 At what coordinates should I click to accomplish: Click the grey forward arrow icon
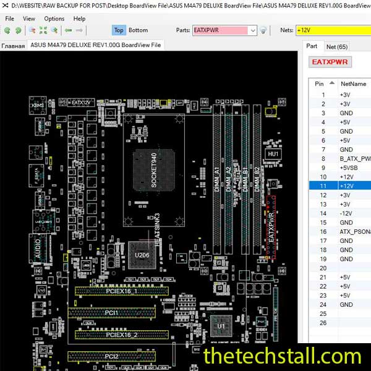click(x=79, y=30)
